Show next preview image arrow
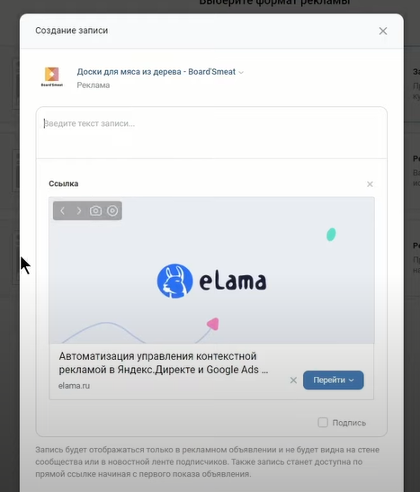 coord(79,210)
